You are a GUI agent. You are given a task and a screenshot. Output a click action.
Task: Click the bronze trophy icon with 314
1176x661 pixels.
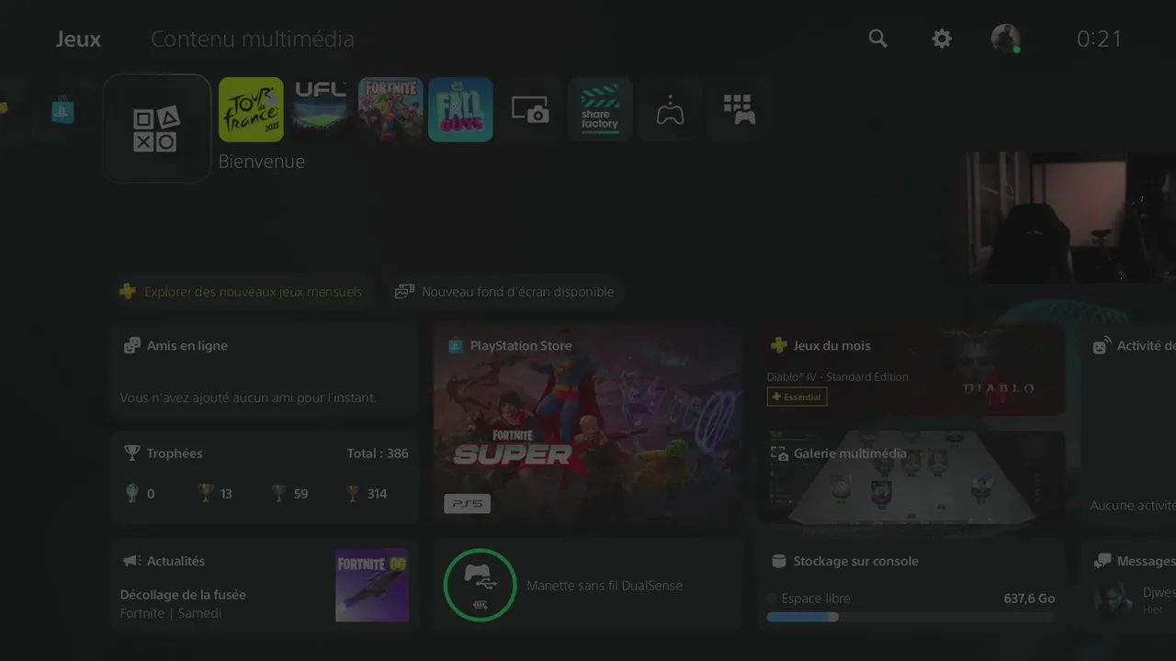[353, 493]
